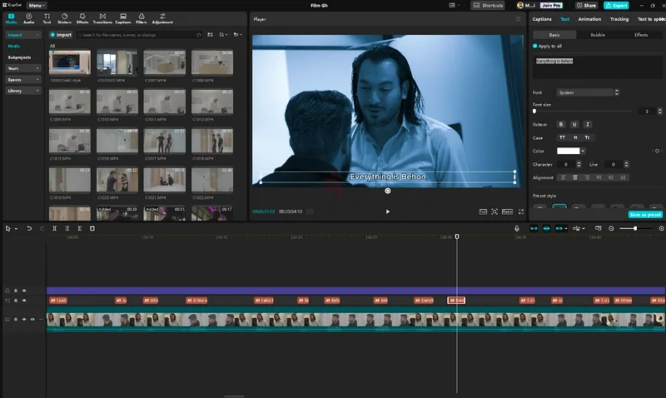The image size is (666, 398).
Task: Switch to the Tracking tab
Action: point(619,19)
